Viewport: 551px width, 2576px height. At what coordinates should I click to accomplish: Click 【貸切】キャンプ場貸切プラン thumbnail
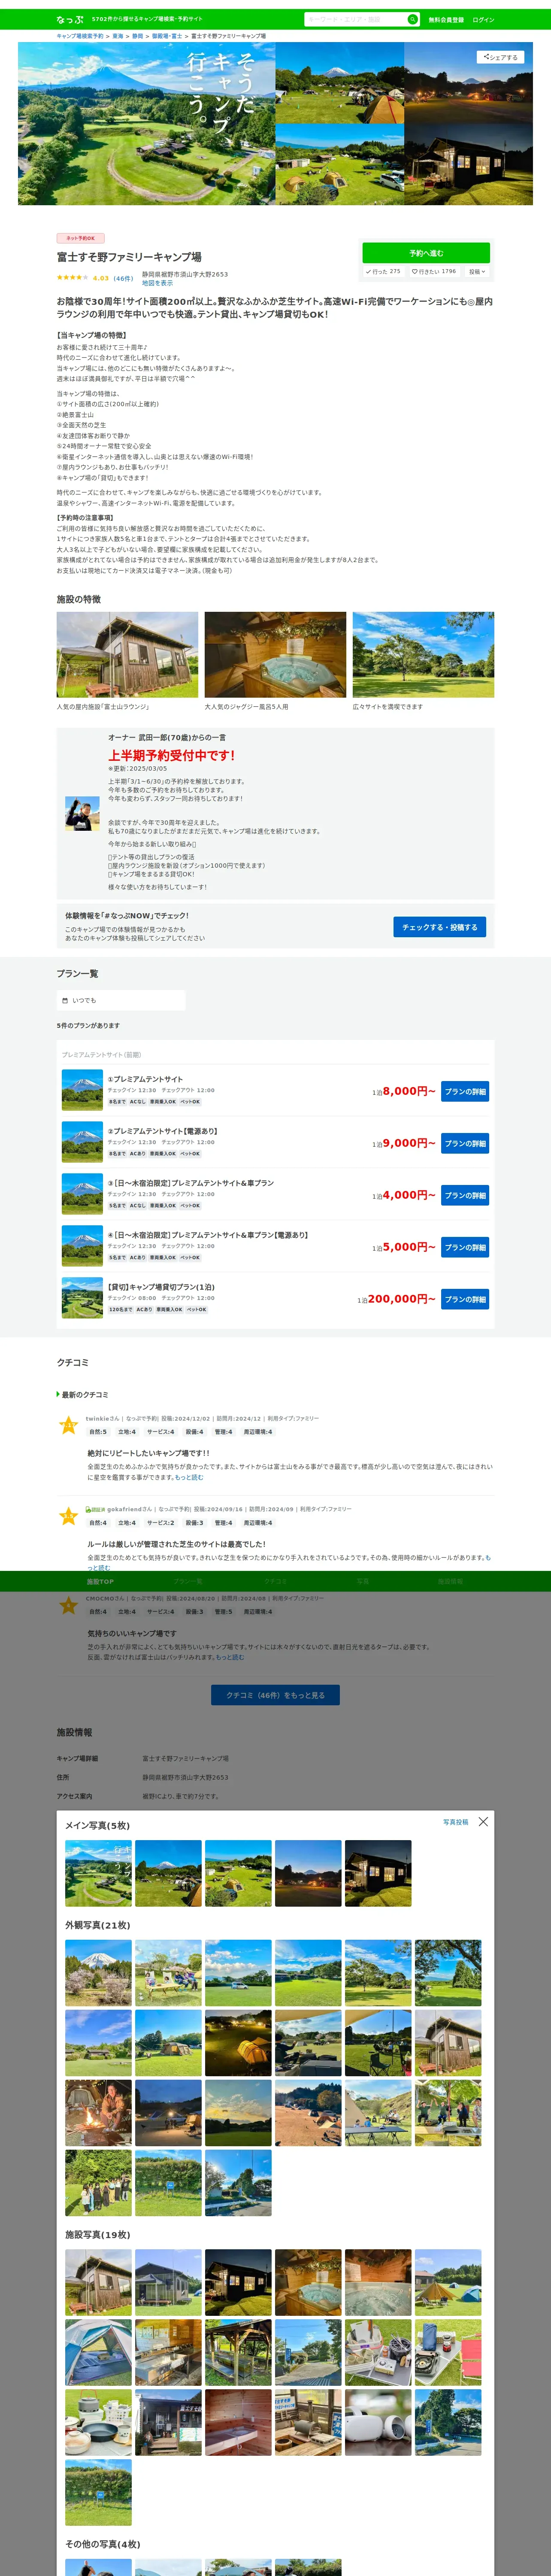pos(82,1298)
